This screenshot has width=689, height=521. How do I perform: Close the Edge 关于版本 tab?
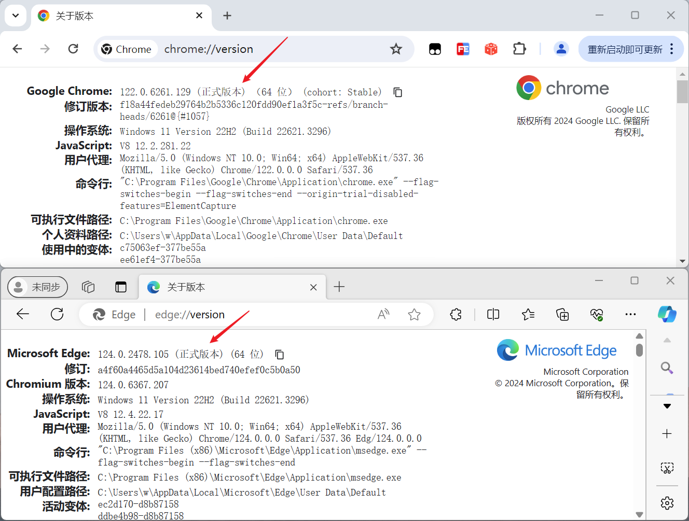(x=313, y=287)
